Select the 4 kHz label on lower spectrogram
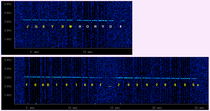This screenshot has height=111, width=210. [x=8, y=69]
